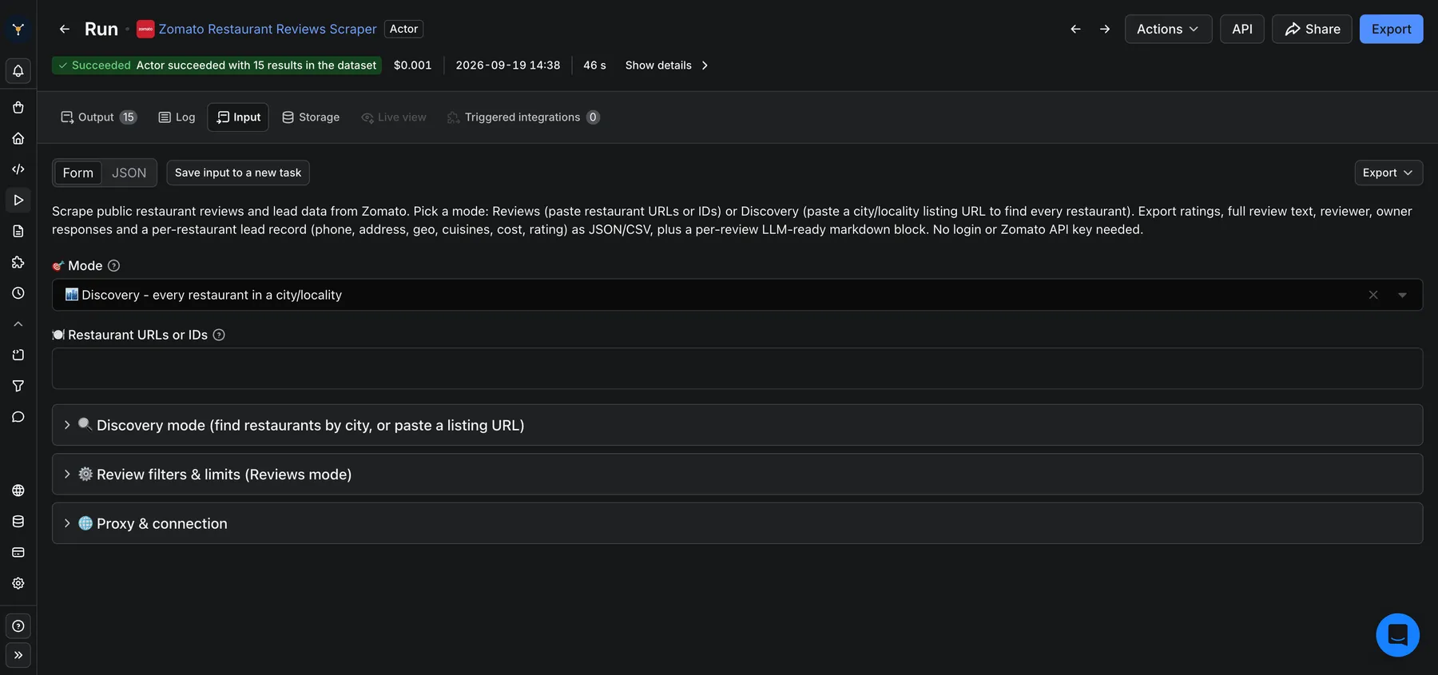Open the Actions dropdown

[x=1168, y=30]
